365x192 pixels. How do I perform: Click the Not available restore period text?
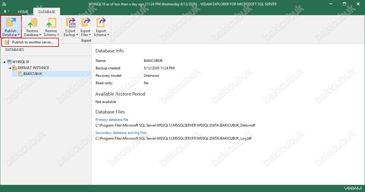[x=106, y=102]
